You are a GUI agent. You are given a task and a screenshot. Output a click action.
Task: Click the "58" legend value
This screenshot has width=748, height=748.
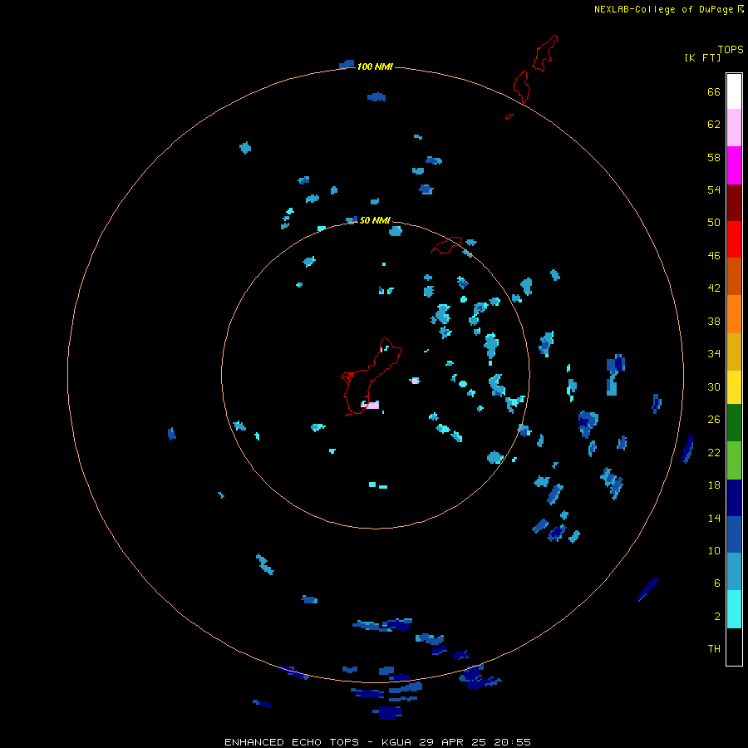tap(714, 157)
